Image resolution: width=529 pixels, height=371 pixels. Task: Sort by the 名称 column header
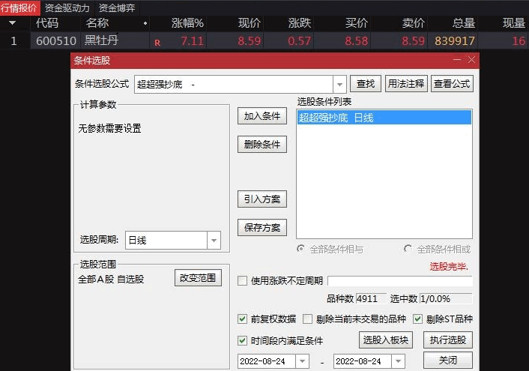point(97,23)
